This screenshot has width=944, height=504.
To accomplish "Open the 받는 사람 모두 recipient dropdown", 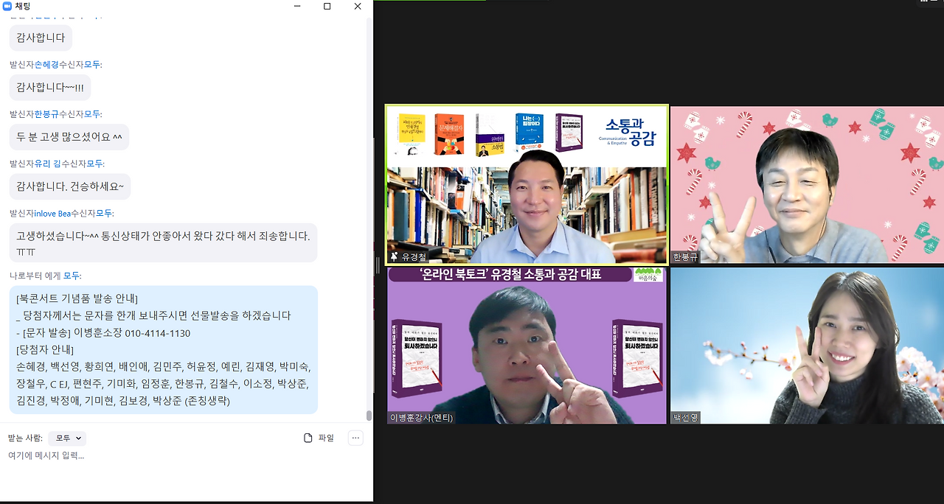I will (x=67, y=438).
